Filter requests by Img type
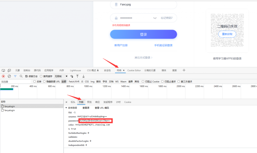Viewport: 257px width, 153px height. coord(92,82)
